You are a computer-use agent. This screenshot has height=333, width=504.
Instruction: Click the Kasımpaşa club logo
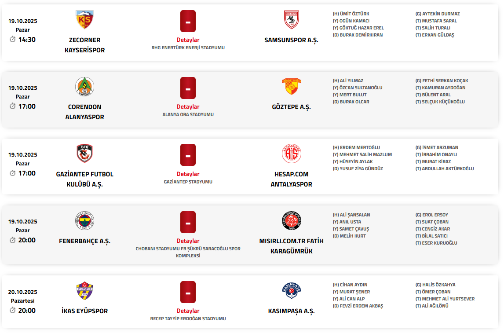[291, 291]
